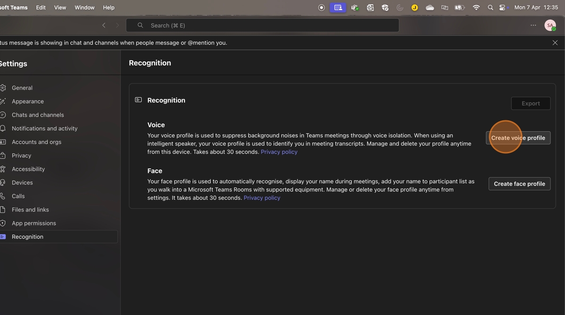This screenshot has width=565, height=315.
Task: Open the Microsoft Teams app menu
Action: [14, 8]
